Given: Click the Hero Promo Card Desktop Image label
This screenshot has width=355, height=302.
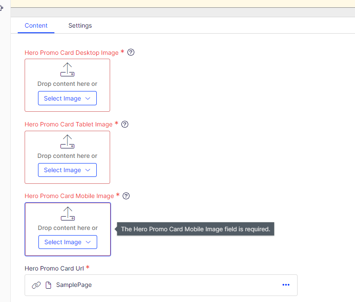Looking at the screenshot, I should pyautogui.click(x=71, y=53).
